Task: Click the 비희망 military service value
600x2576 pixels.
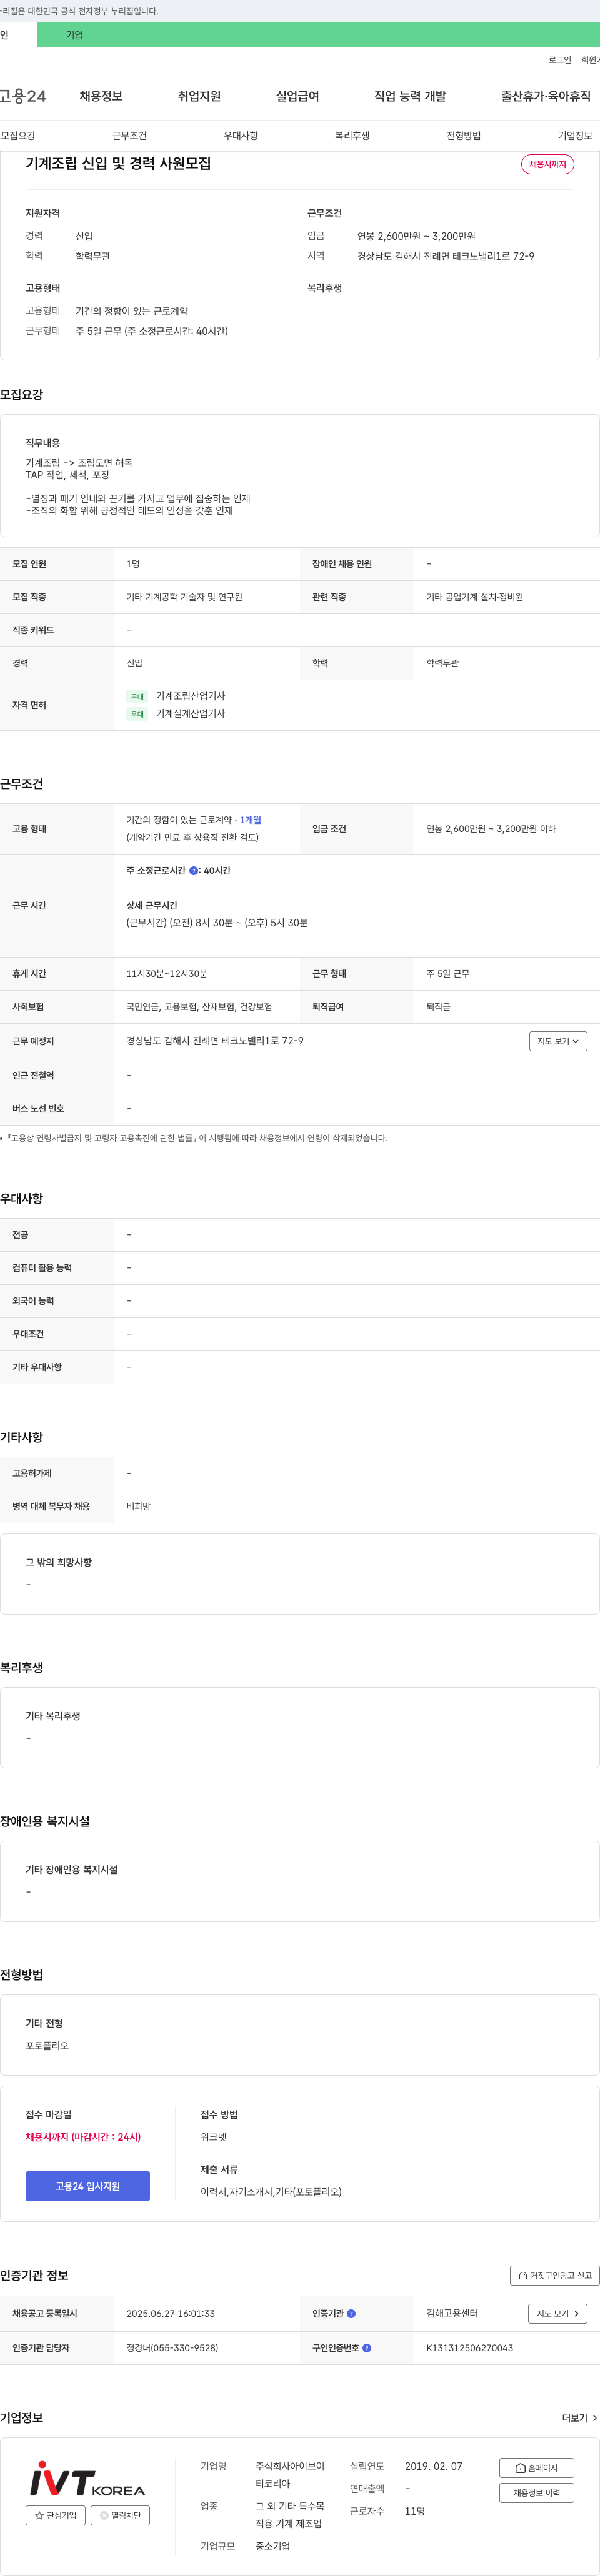Action: coord(138,1507)
